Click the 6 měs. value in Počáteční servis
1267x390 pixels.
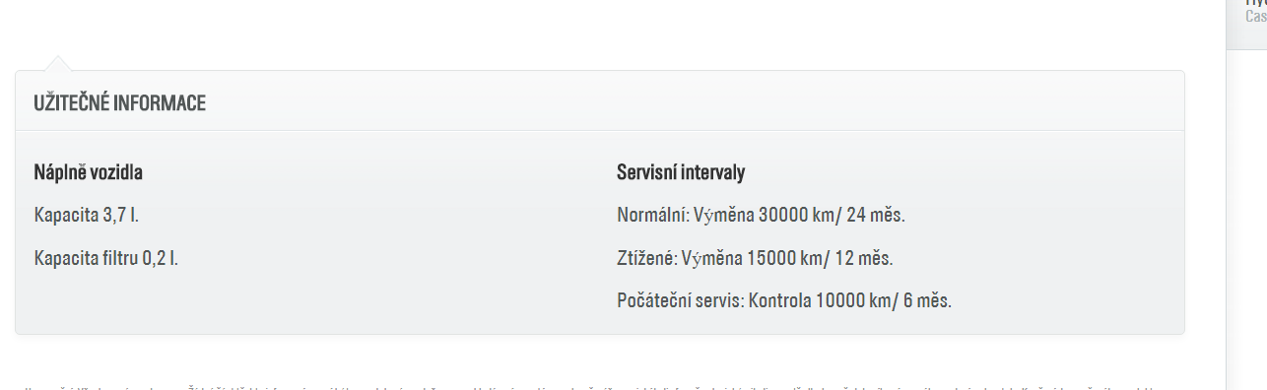925,300
